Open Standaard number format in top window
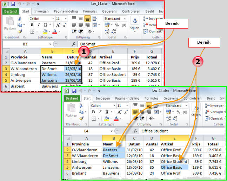 point(125,19)
